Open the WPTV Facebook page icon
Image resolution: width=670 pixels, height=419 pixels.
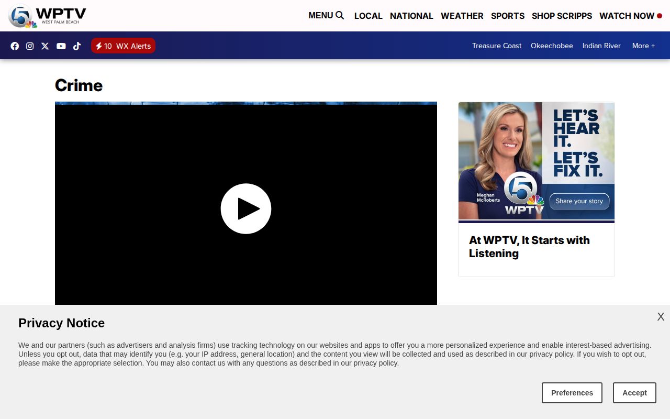coord(15,46)
